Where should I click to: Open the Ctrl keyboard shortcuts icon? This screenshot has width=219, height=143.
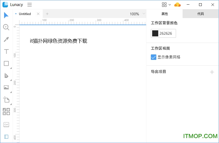(6, 125)
